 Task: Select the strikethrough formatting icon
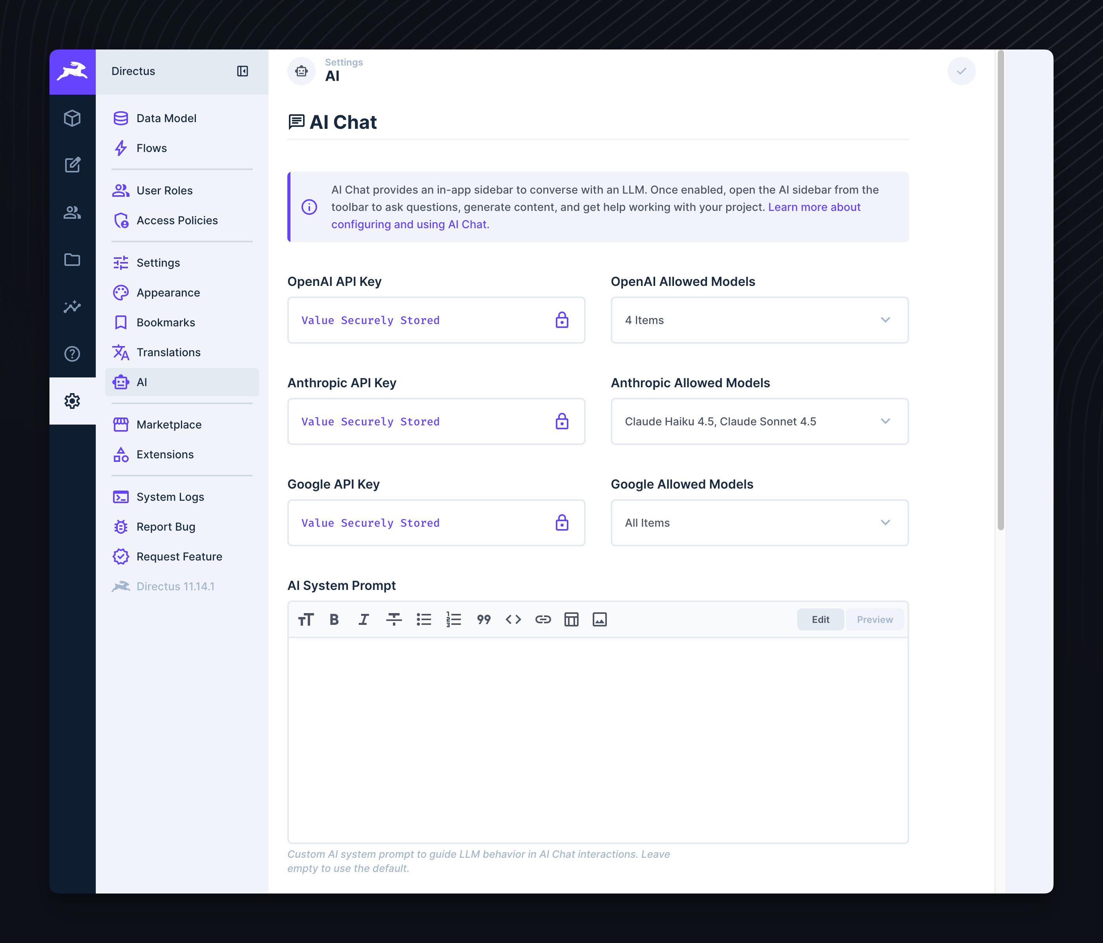point(393,619)
